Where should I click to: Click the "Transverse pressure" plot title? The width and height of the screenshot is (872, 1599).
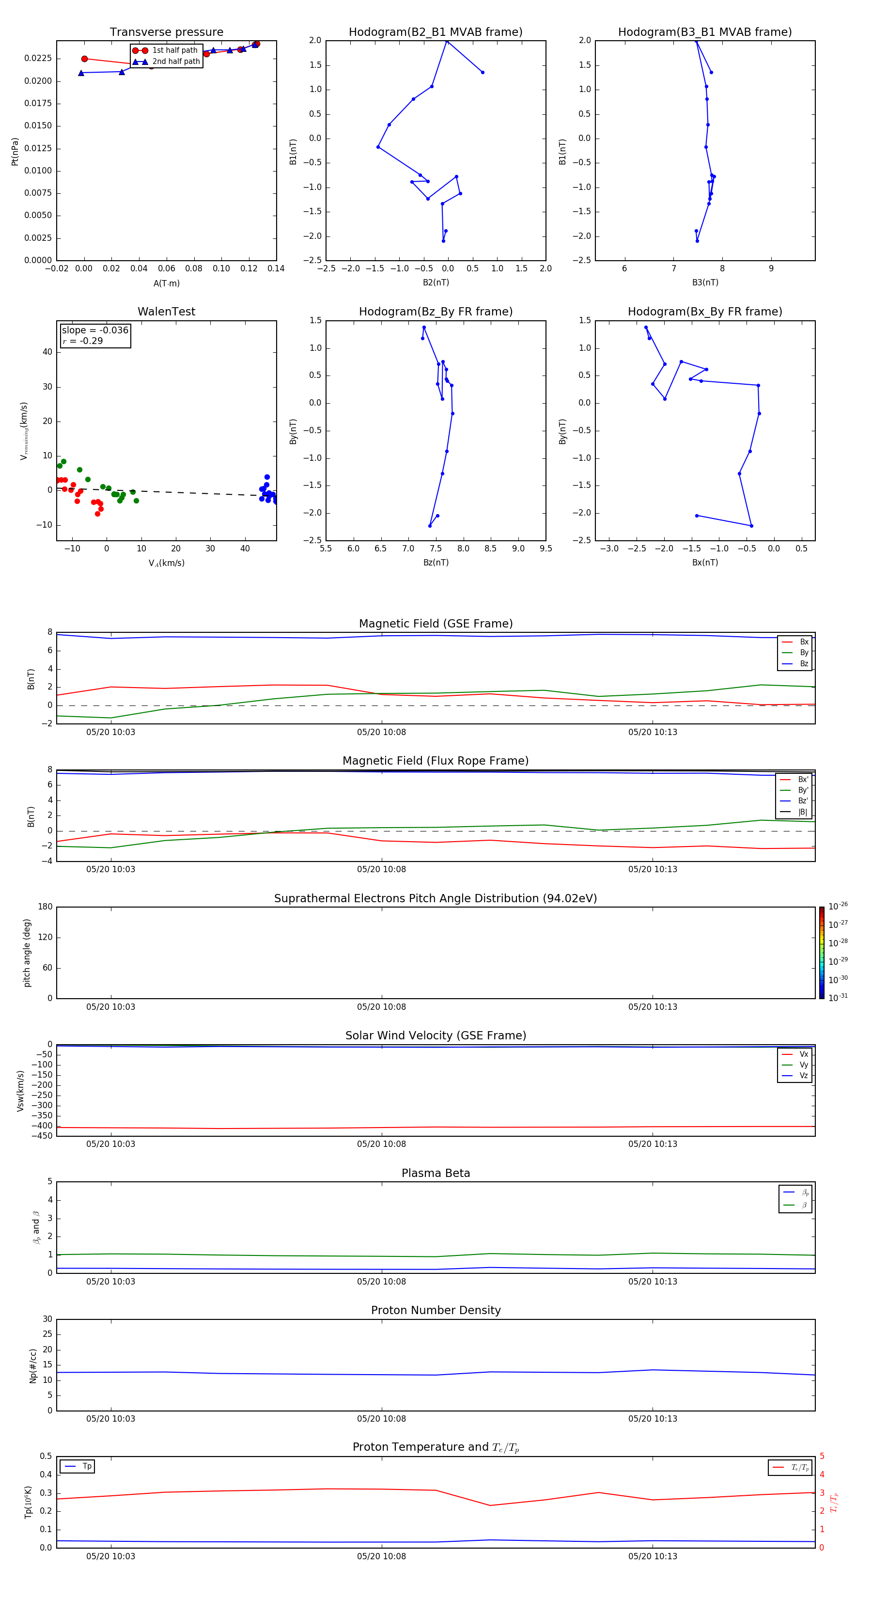click(x=166, y=32)
